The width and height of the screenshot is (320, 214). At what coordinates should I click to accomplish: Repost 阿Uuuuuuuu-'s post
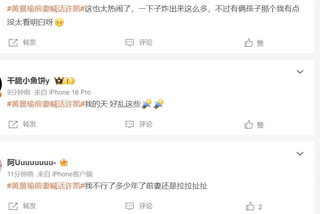22,206
